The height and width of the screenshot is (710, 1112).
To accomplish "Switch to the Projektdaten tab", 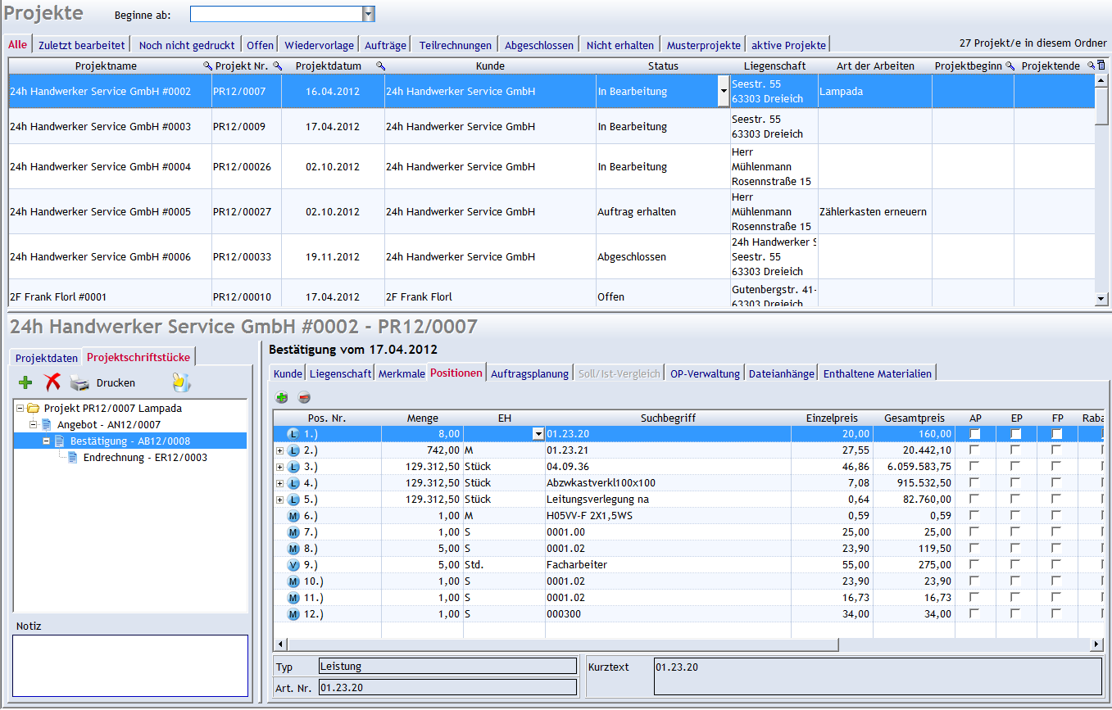I will (47, 358).
